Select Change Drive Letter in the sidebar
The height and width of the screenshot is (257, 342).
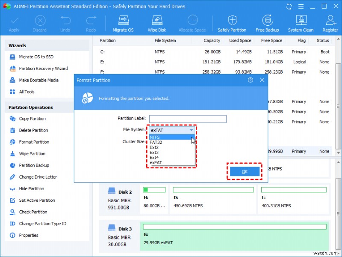coord(39,177)
